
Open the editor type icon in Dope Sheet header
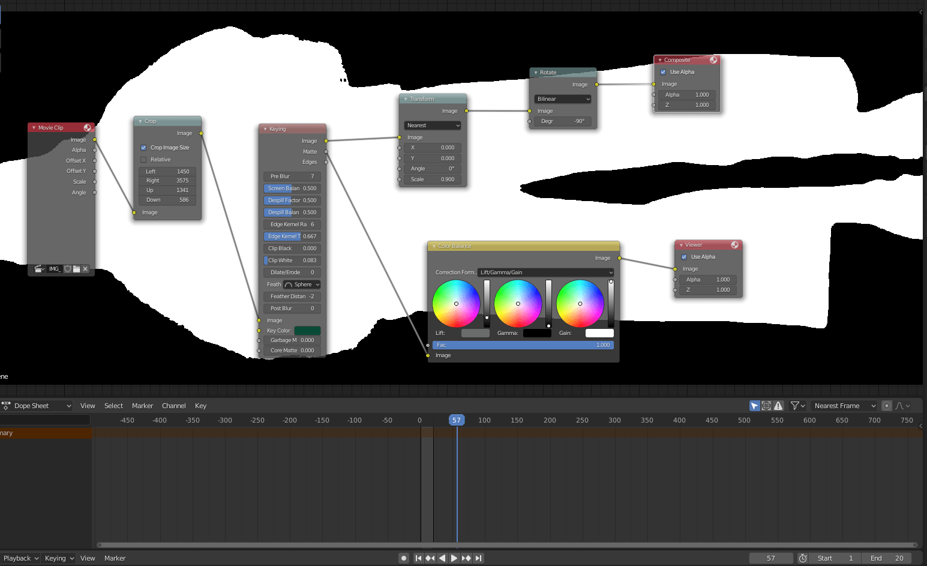(7, 406)
